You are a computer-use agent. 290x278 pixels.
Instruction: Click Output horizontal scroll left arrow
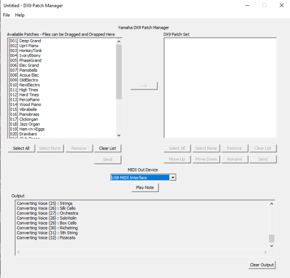click(x=19, y=252)
